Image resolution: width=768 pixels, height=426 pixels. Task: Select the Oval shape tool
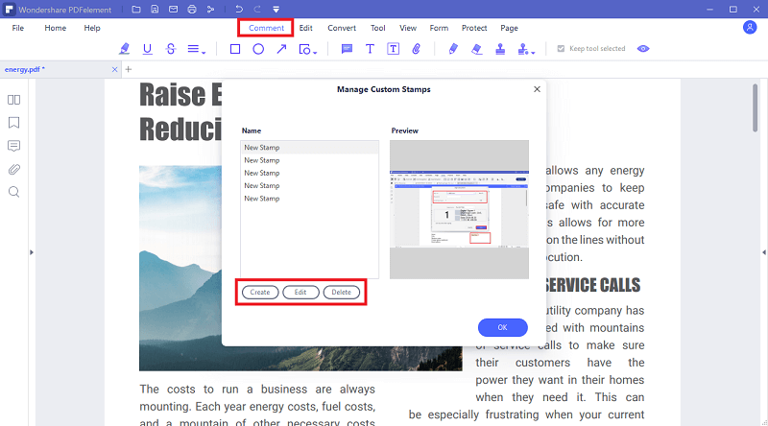(x=258, y=49)
